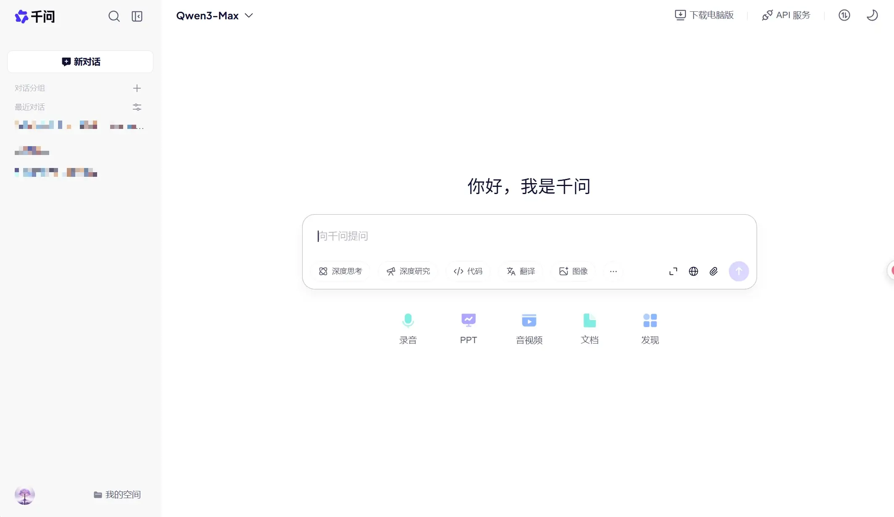Viewport: 894px width, 517px height.
Task: Expand the input box to fullscreen
Action: 673,271
